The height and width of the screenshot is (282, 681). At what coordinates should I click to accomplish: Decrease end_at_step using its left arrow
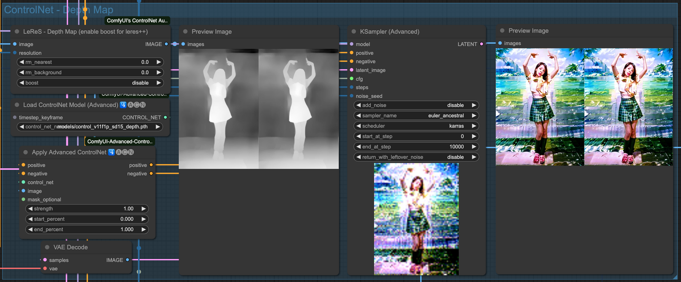tap(358, 147)
